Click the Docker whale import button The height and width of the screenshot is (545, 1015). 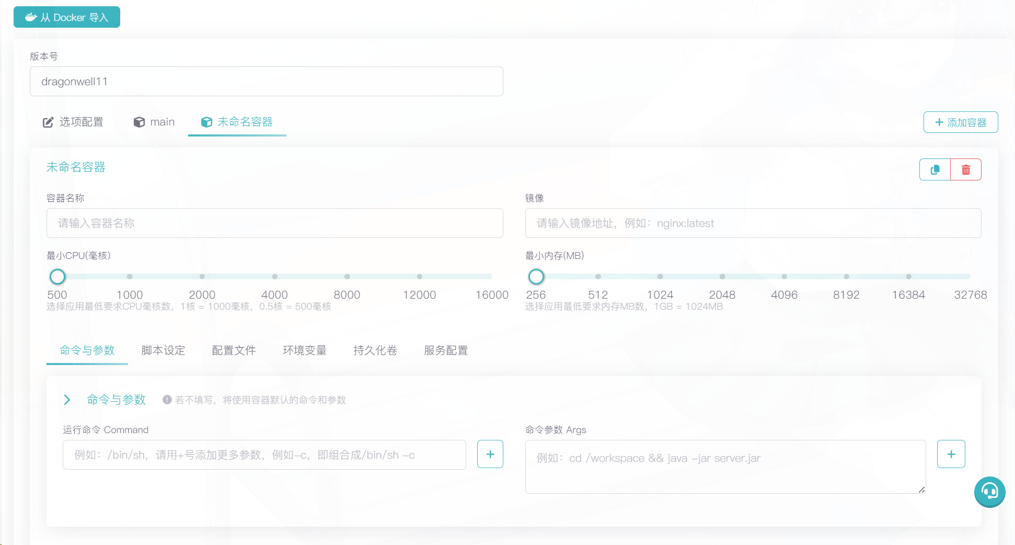[67, 17]
